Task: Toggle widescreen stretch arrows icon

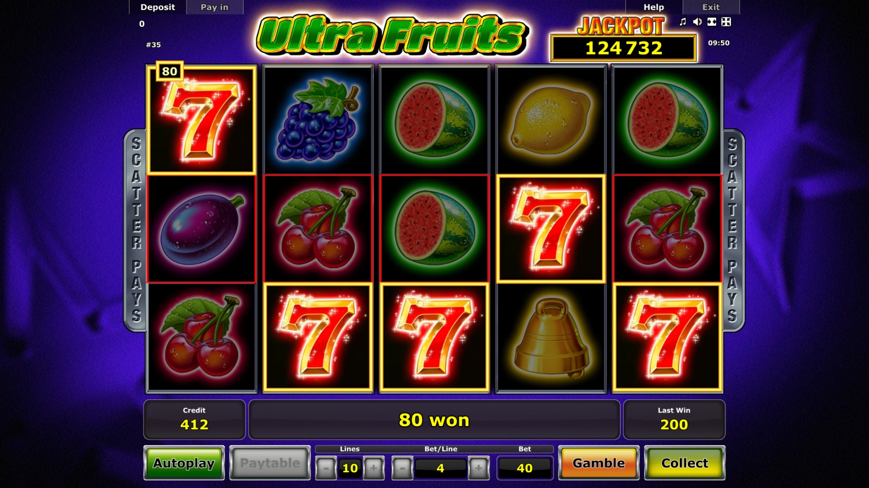Action: [712, 22]
